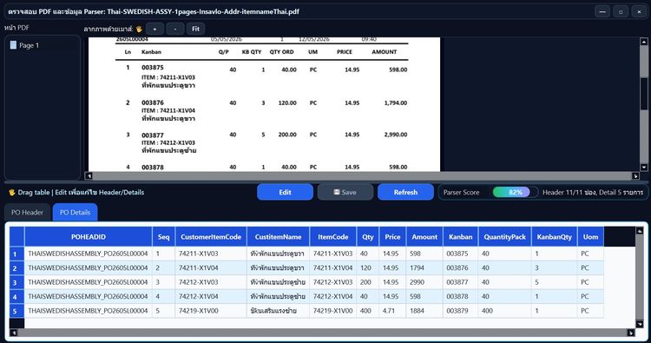
Task: Click the PDF viewer vertical scrollbar thumb
Action: [644, 94]
